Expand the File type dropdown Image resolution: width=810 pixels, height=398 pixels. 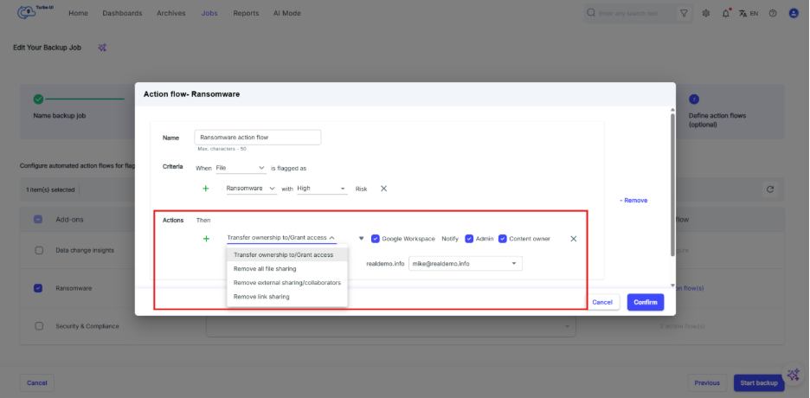click(x=241, y=168)
